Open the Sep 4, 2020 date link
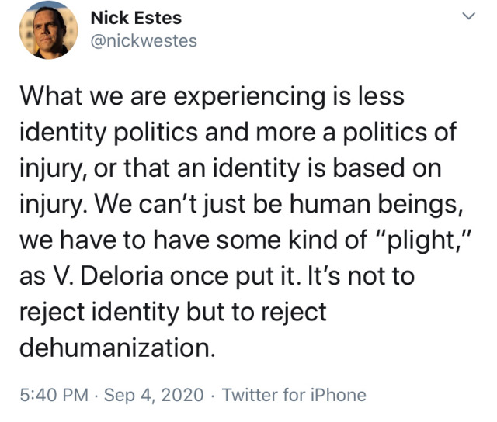Viewport: 497px width, 422px height. pyautogui.click(x=154, y=395)
